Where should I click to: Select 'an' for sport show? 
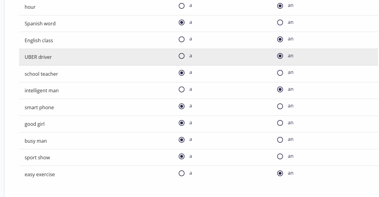point(280,157)
